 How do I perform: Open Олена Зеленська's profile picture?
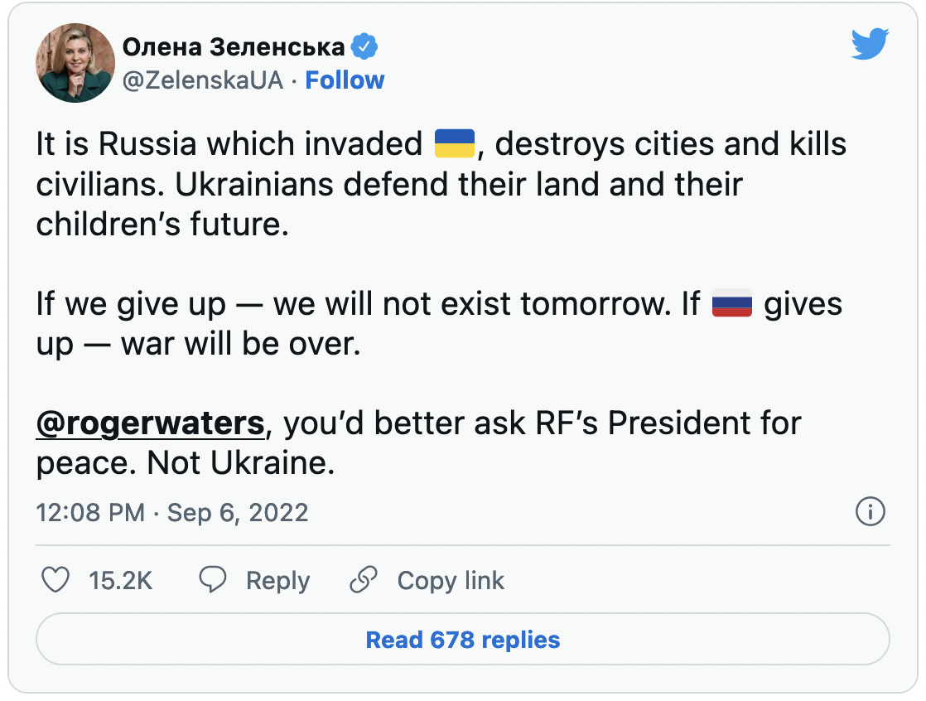[x=75, y=63]
